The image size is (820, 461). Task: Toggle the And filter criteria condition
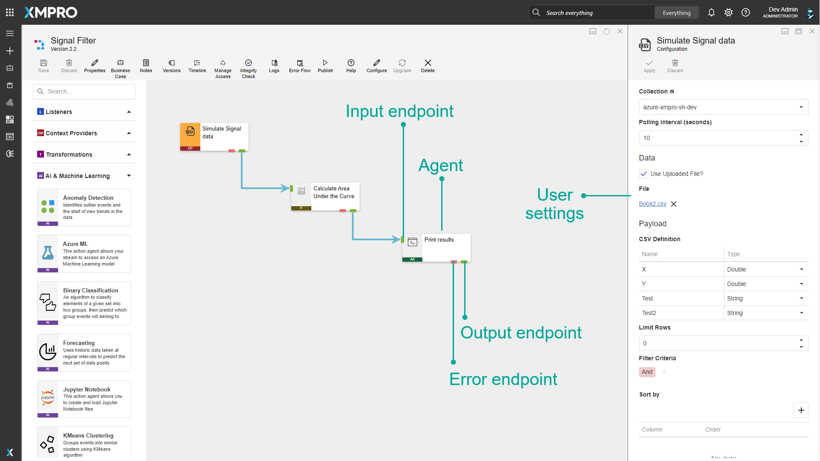(x=647, y=372)
